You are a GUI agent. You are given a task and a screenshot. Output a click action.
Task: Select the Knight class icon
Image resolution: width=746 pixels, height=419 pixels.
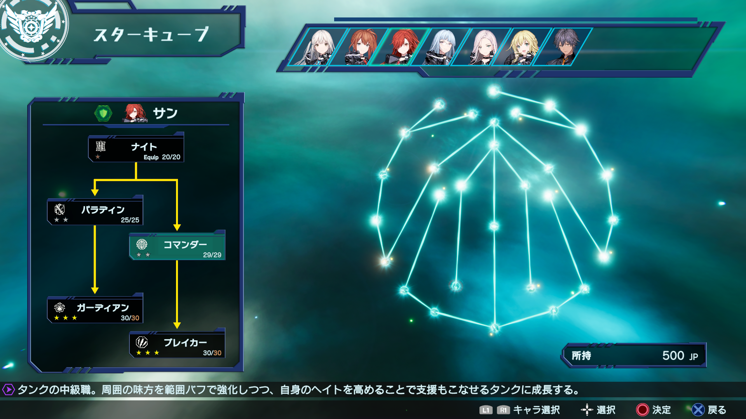tap(101, 146)
